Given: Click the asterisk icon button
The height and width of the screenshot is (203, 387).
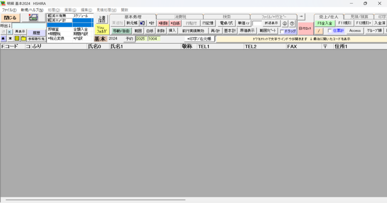Looking at the screenshot, I should (x=10, y=38).
